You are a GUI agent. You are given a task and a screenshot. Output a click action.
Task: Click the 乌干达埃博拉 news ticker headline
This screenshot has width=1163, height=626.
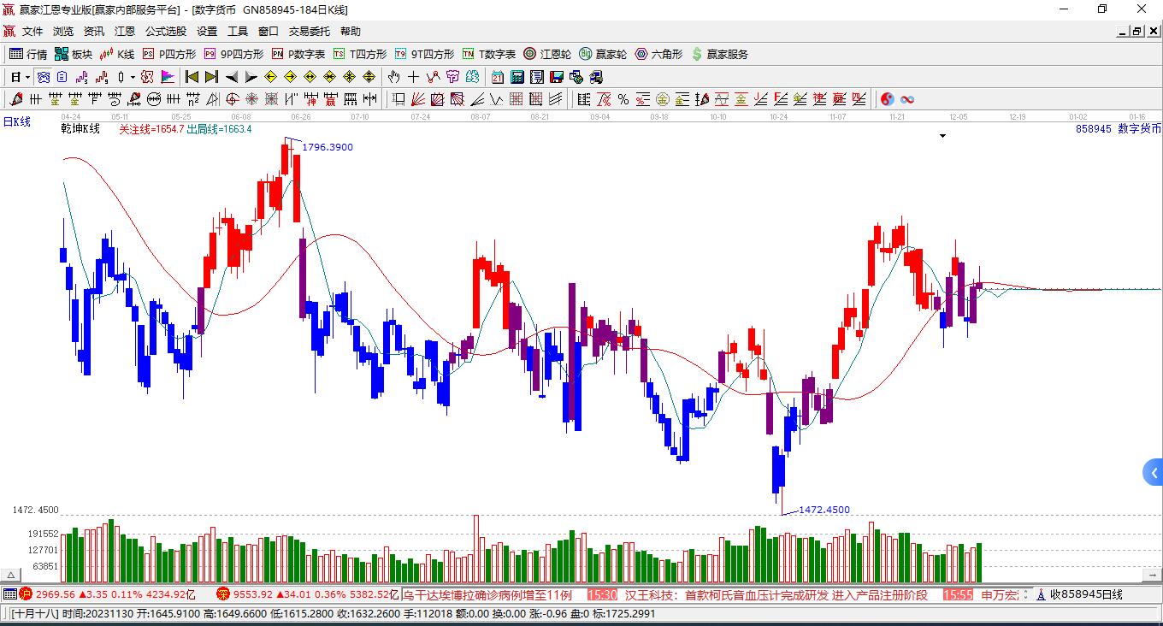(487, 594)
